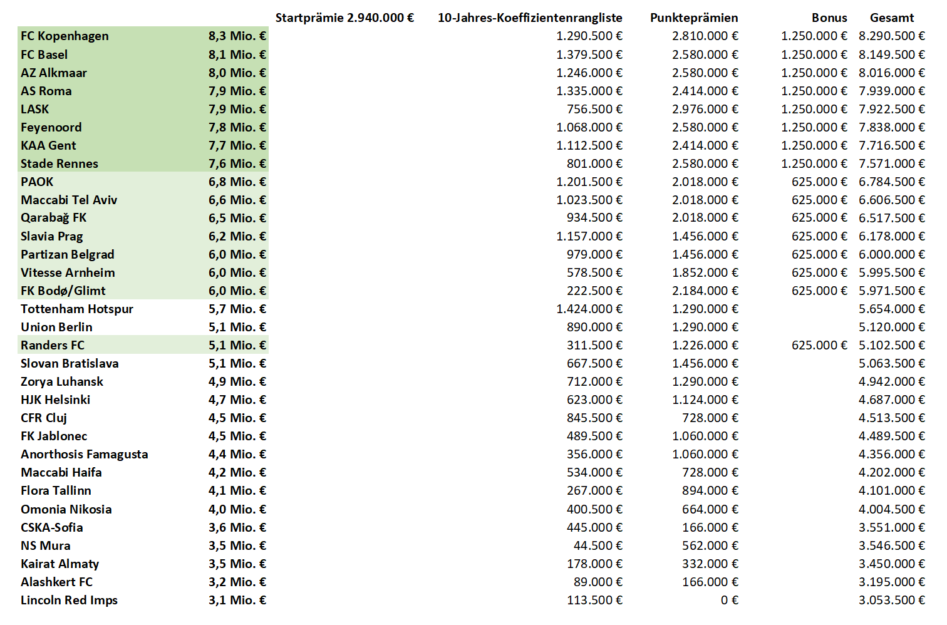This screenshot has width=947, height=625.
Task: Click LASK's coefficient amount '756.500 €'
Action: pyautogui.click(x=594, y=109)
